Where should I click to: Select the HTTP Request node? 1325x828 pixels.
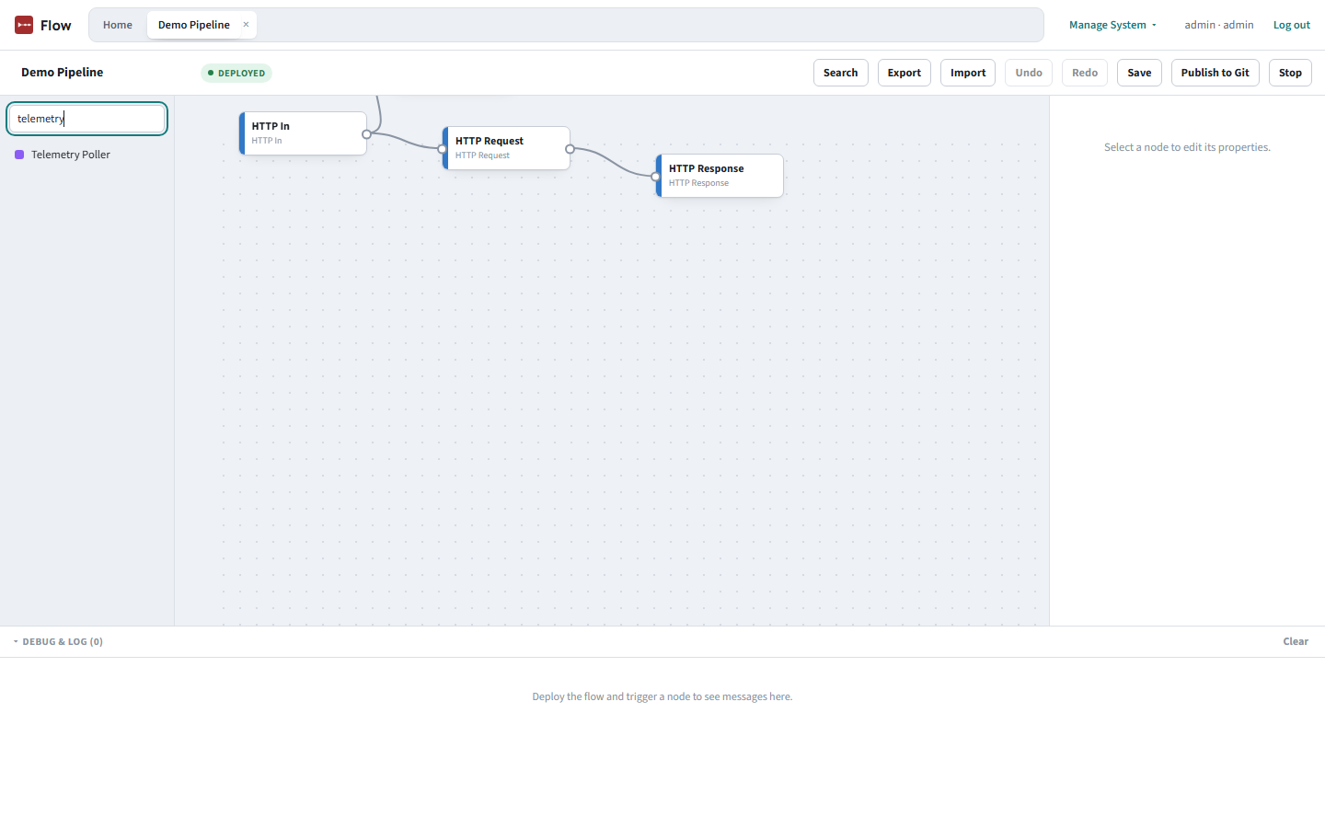[x=506, y=148]
